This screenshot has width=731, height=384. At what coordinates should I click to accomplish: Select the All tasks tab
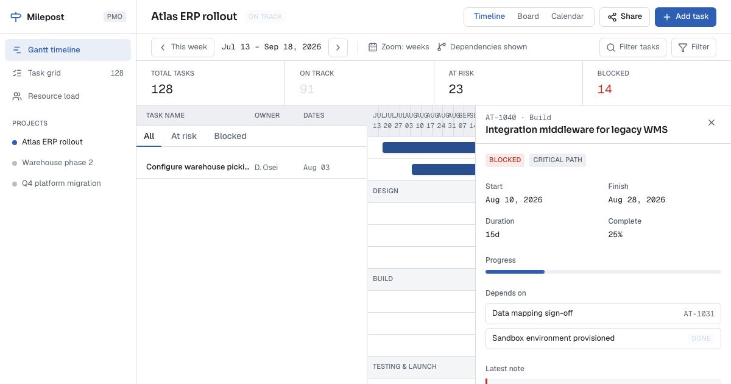pyautogui.click(x=149, y=136)
